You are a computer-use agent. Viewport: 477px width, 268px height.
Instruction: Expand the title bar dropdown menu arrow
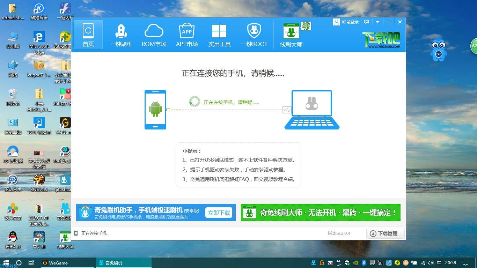(377, 22)
